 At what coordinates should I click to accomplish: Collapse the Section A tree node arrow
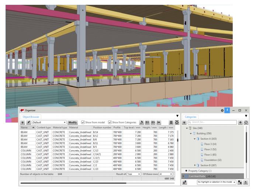tap(195, 139)
